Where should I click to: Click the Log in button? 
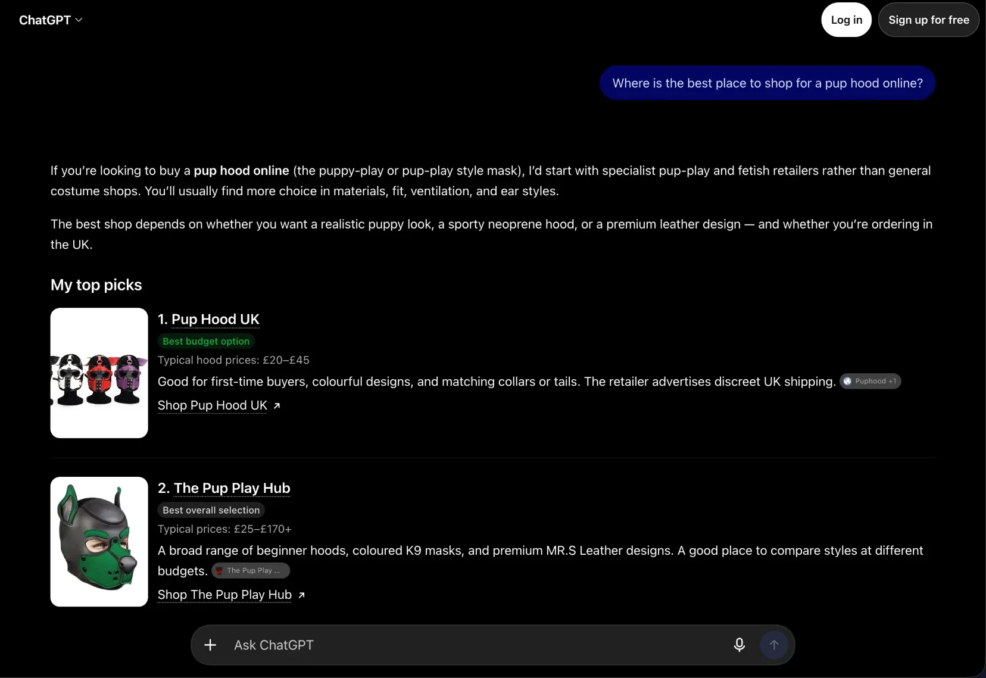[x=846, y=20]
